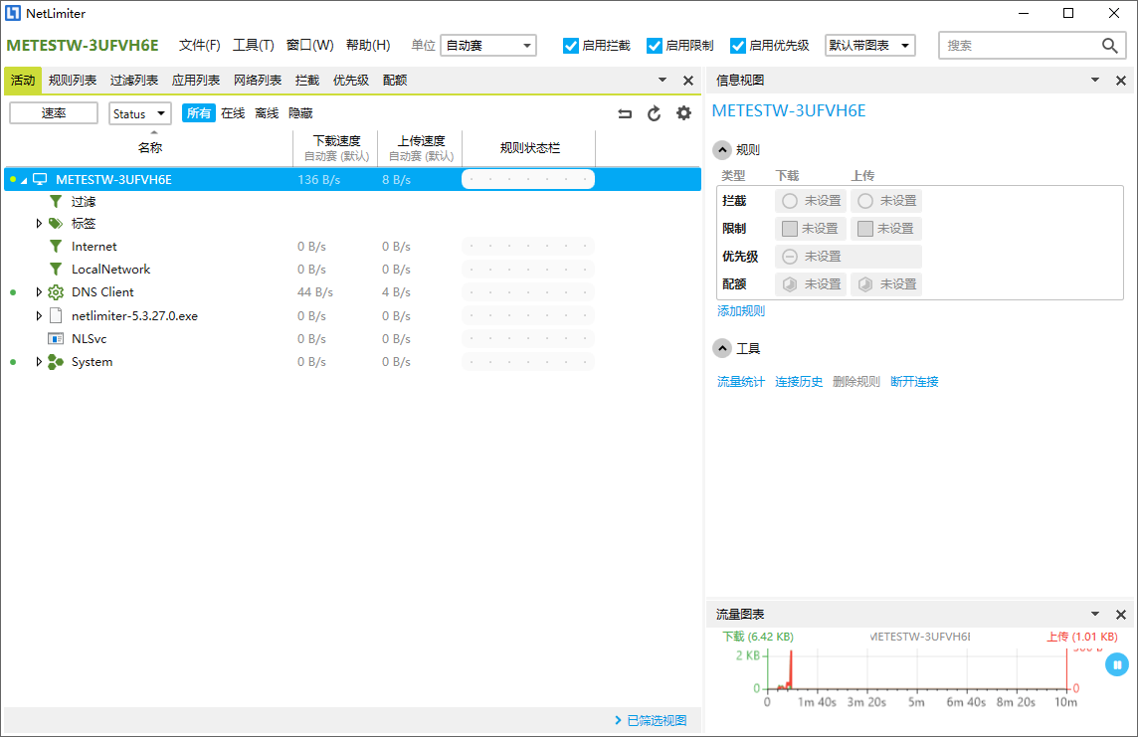Click the computer icon of METESTW-3UFVH6E row
Image resolution: width=1138 pixels, height=737 pixels.
(40, 179)
